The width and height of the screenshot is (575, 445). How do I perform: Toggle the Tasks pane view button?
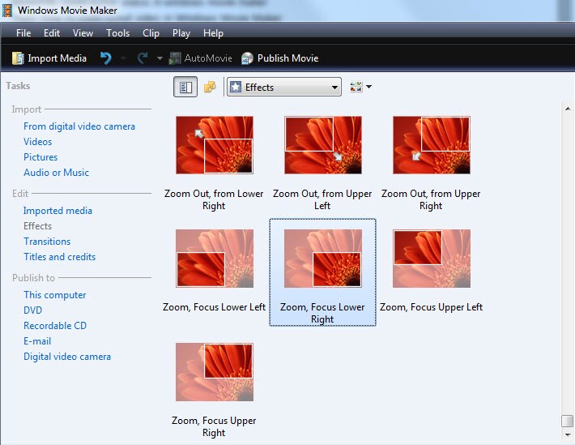pos(185,87)
